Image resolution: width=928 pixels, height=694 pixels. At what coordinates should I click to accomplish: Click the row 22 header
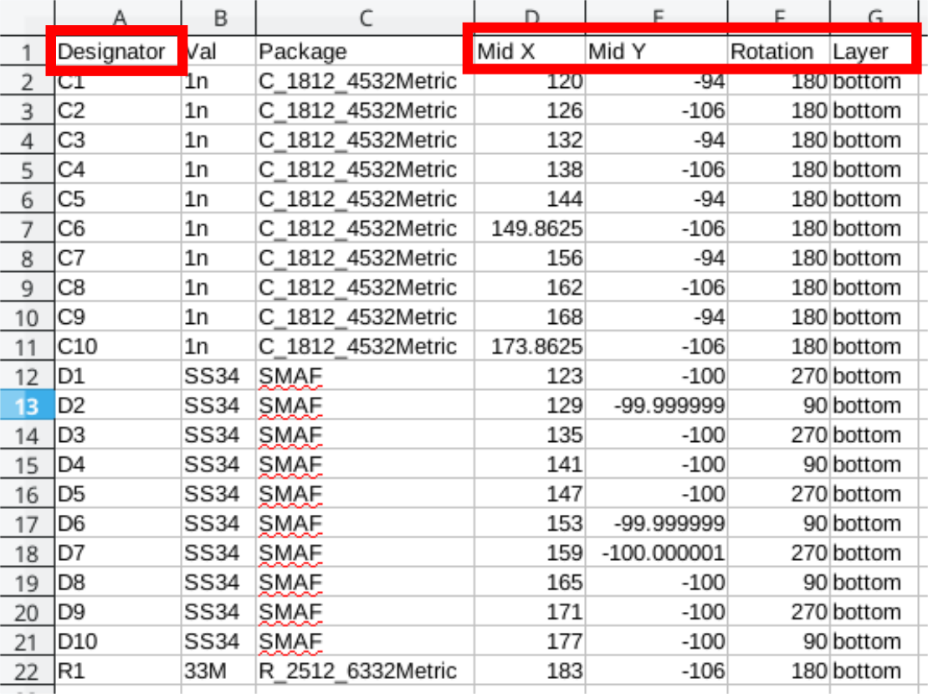click(27, 671)
